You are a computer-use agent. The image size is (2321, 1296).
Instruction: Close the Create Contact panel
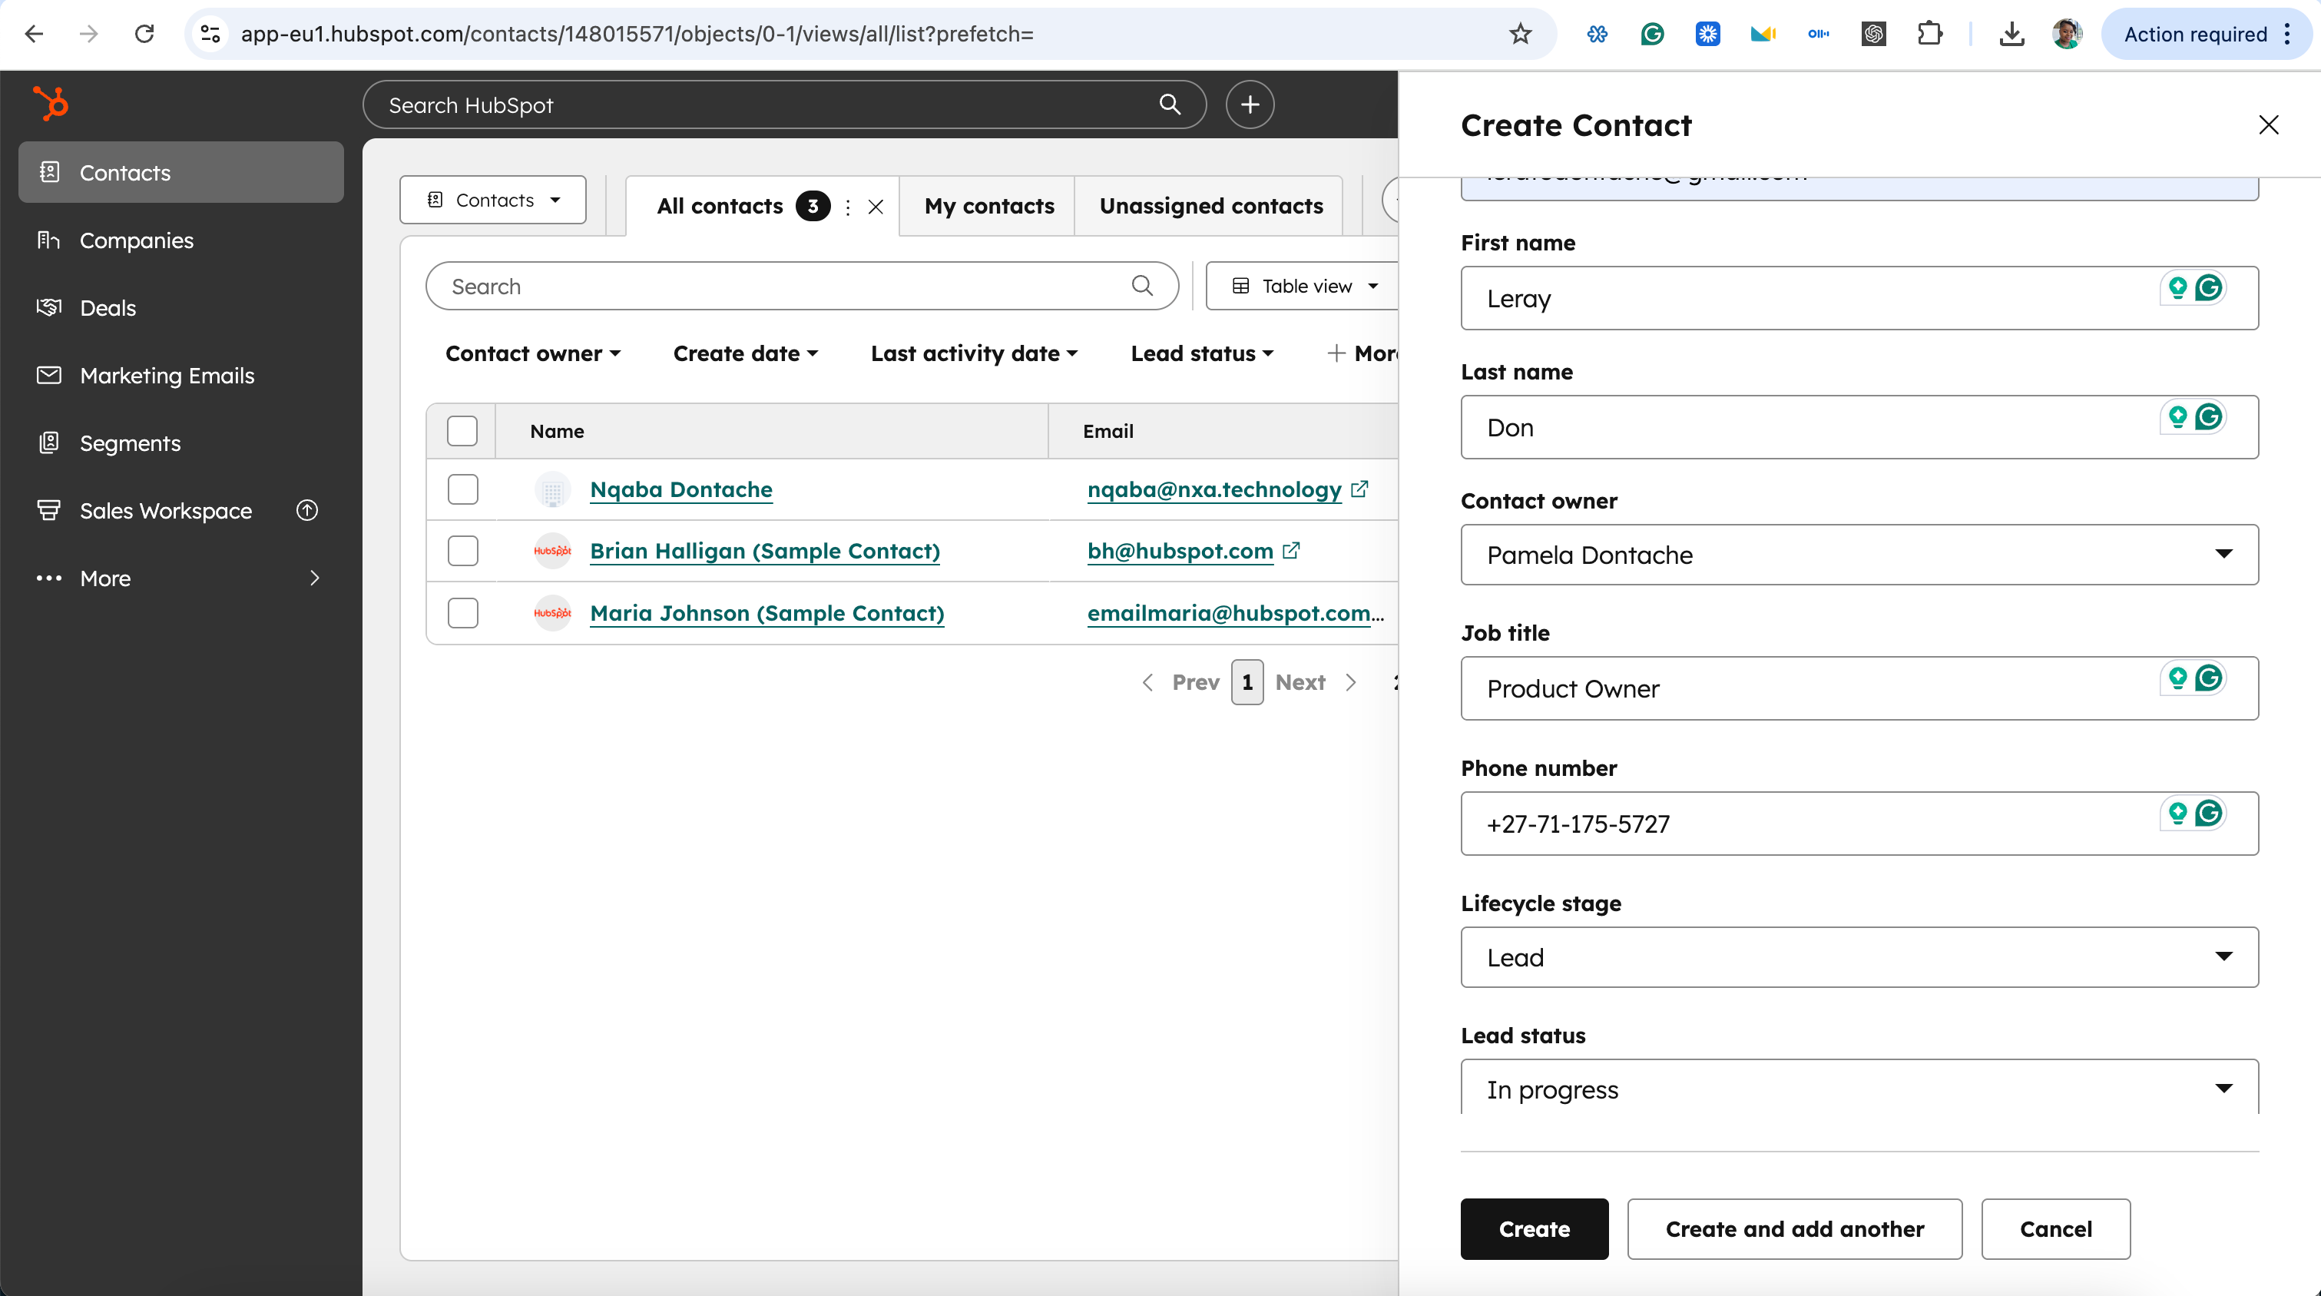pos(2269,124)
